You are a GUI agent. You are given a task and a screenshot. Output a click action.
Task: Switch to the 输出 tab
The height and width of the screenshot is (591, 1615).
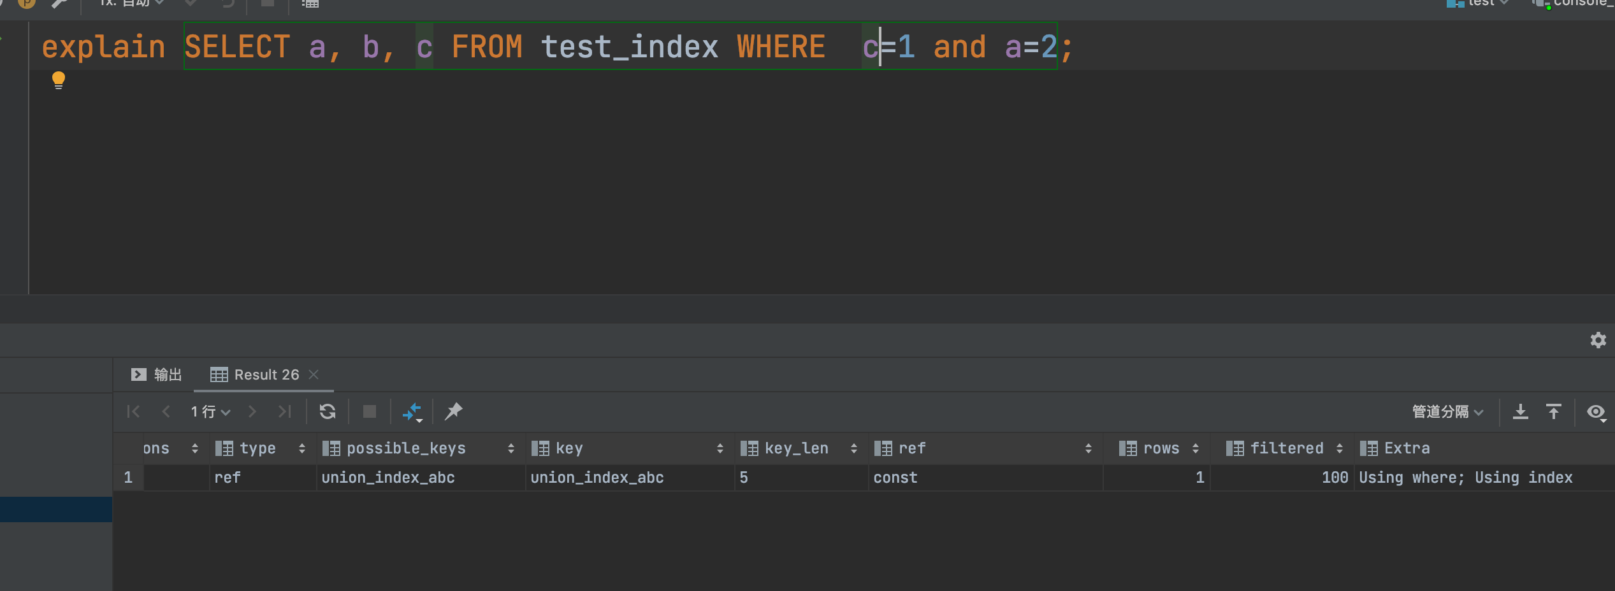point(157,374)
